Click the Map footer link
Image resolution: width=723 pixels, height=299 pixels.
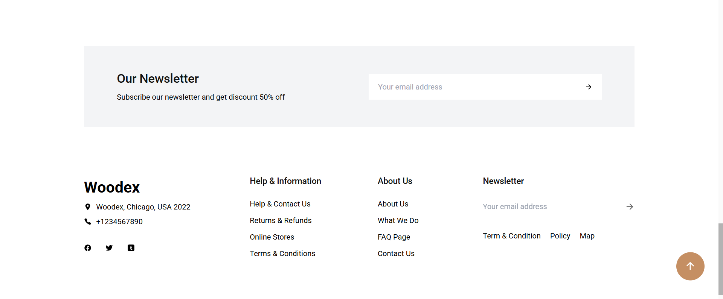587,236
